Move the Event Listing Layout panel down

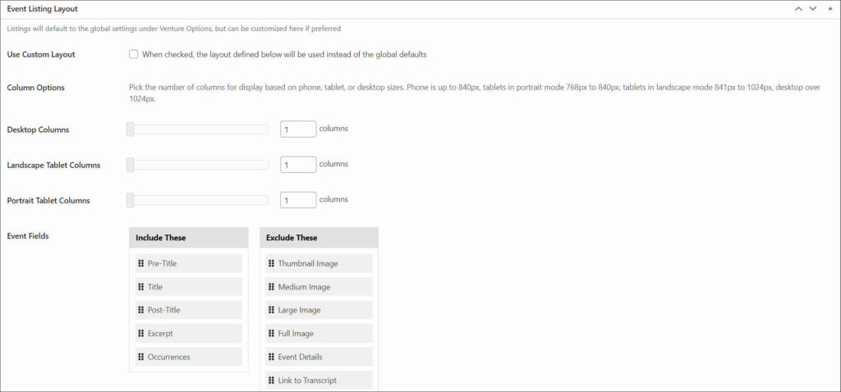coord(812,9)
